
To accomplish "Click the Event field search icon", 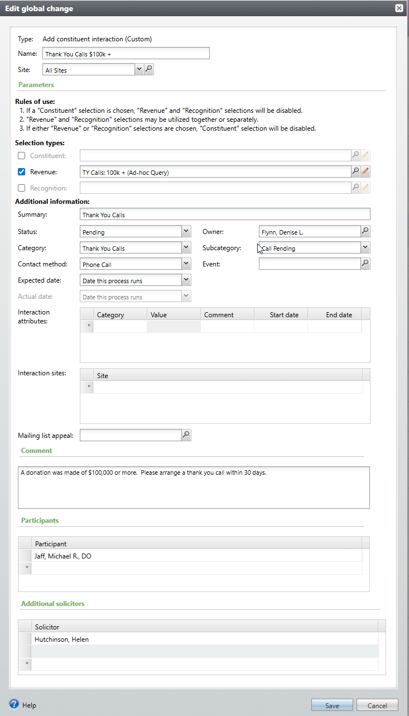I will point(365,264).
